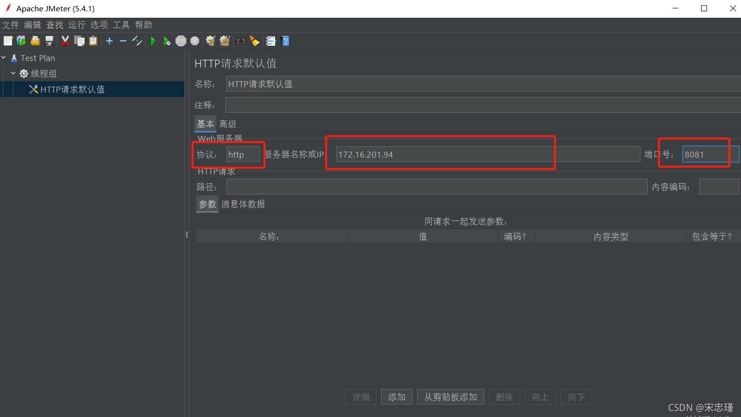Focus the 路径 input field
The width and height of the screenshot is (741, 417).
[437, 187]
